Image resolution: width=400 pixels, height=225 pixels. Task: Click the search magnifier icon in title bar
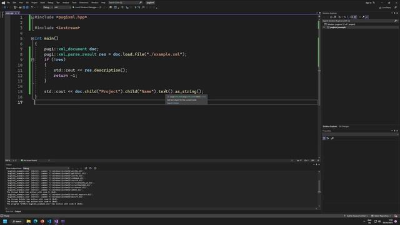tap(140, 2)
